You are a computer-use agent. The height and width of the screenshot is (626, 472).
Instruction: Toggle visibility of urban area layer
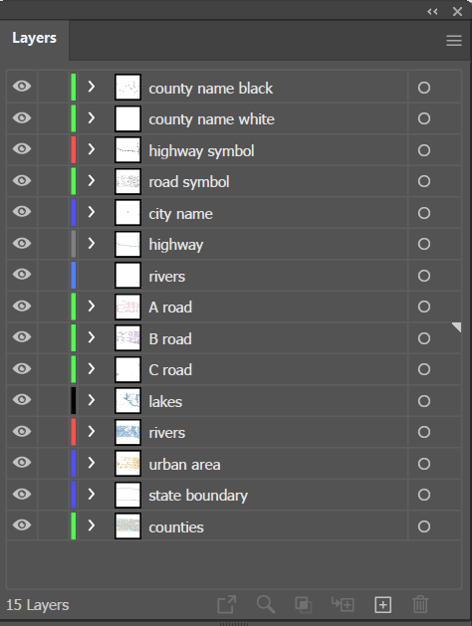(x=22, y=462)
